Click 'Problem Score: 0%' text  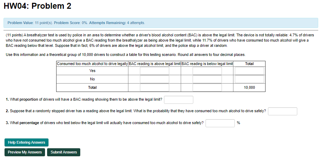(x=70, y=23)
